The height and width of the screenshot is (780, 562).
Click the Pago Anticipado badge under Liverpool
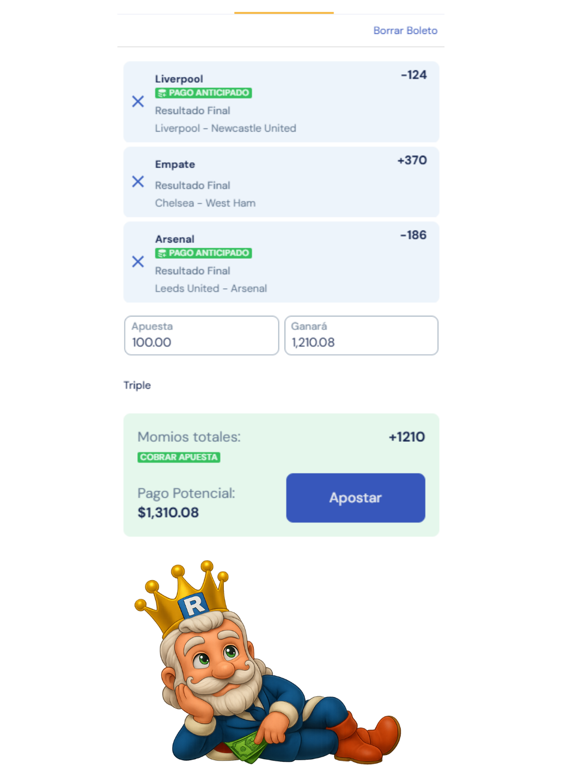(x=203, y=93)
